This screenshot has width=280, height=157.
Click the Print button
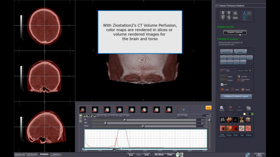point(169,155)
